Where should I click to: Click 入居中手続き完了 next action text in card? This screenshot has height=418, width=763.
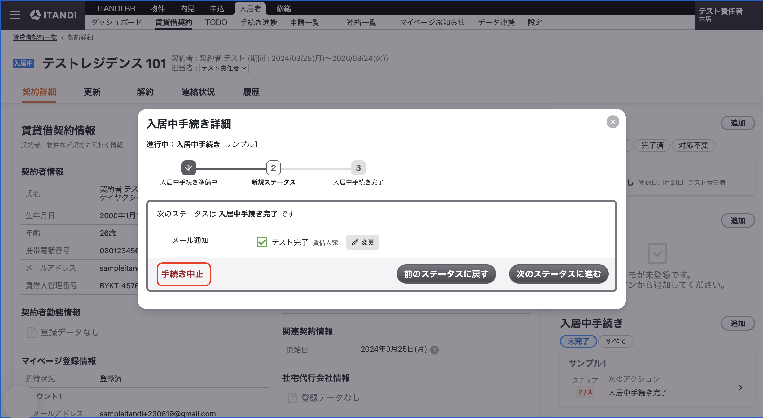638,393
